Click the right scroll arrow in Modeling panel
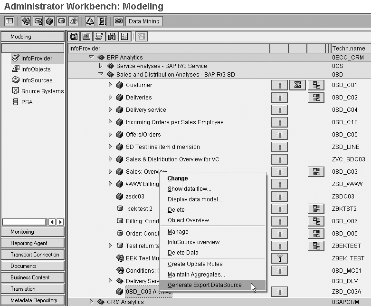This screenshot has height=306, width=371. tap(60, 222)
